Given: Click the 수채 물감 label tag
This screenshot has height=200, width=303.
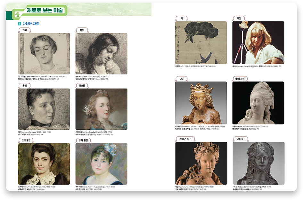Looking at the screenshot, I should point(26,140).
